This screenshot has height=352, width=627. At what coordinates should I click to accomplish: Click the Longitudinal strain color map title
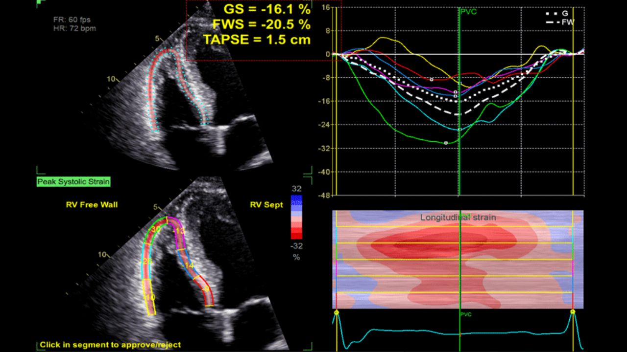(458, 218)
